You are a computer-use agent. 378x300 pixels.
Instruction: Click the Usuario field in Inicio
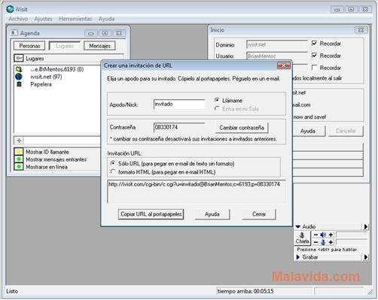(277, 56)
